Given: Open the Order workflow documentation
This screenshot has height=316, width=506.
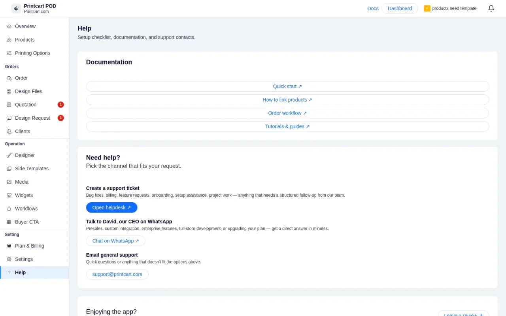Looking at the screenshot, I should [287, 113].
